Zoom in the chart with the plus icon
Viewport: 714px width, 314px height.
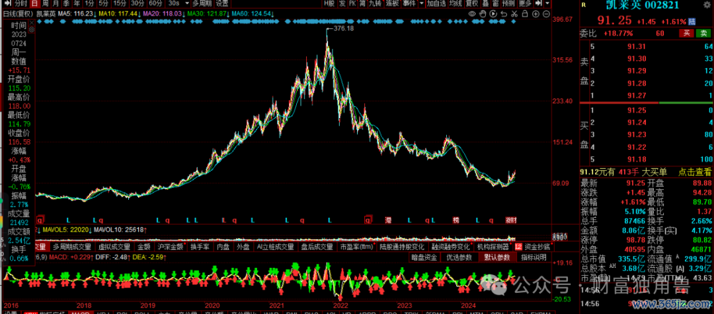[535, 14]
